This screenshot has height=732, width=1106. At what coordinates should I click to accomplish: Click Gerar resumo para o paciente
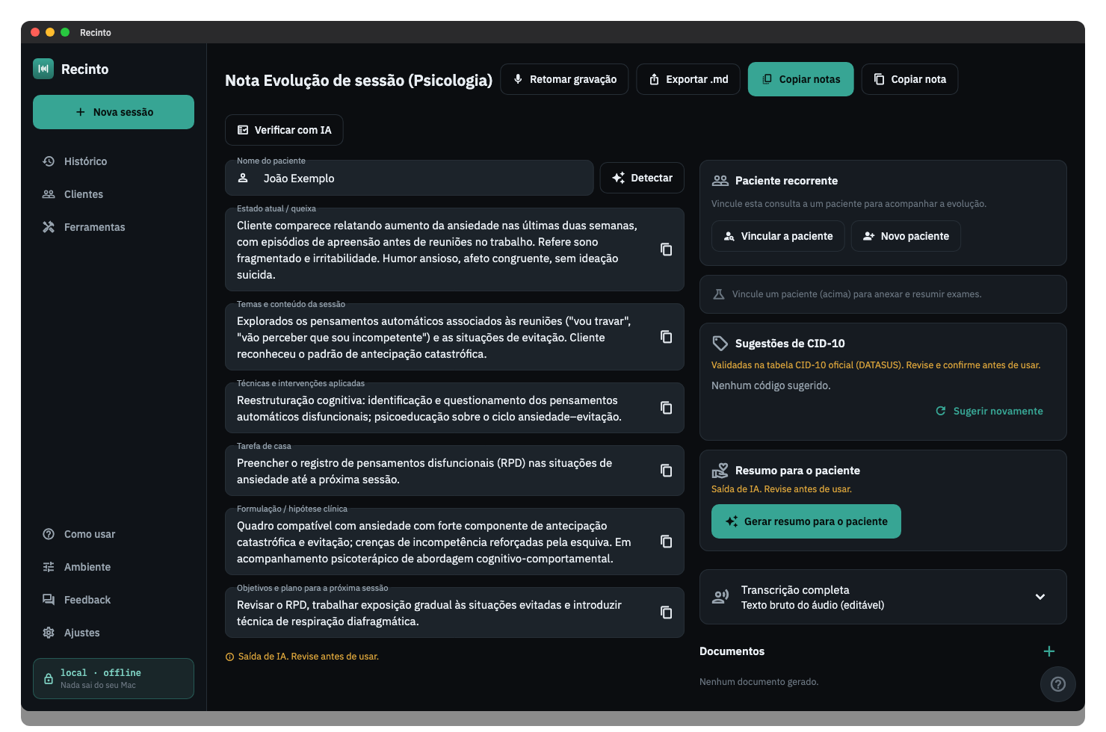point(806,521)
